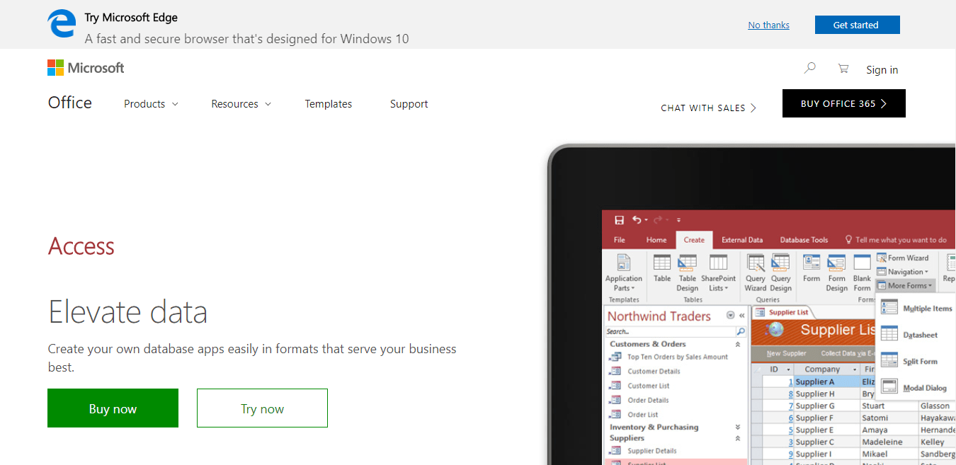Screen dimensions: 956x465
Task: Select Query Wizard icon in Access ribbon
Action: click(756, 263)
